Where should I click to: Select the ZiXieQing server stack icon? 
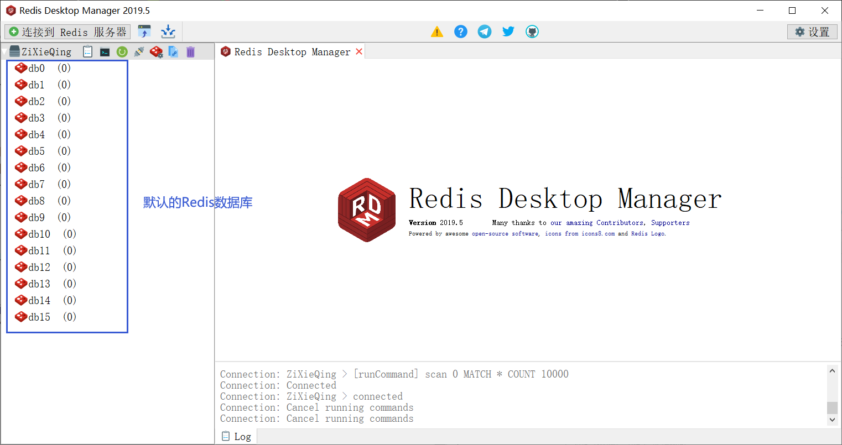tap(15, 52)
